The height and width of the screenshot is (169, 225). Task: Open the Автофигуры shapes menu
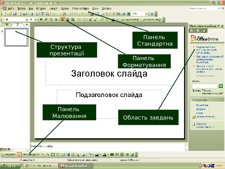pos(31,155)
